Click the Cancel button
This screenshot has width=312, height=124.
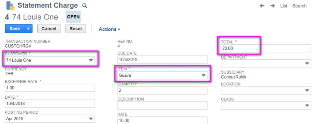tap(49, 29)
